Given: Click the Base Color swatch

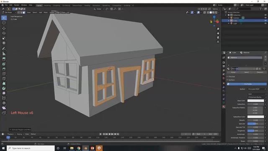Looking at the screenshot, I should coord(255,101).
